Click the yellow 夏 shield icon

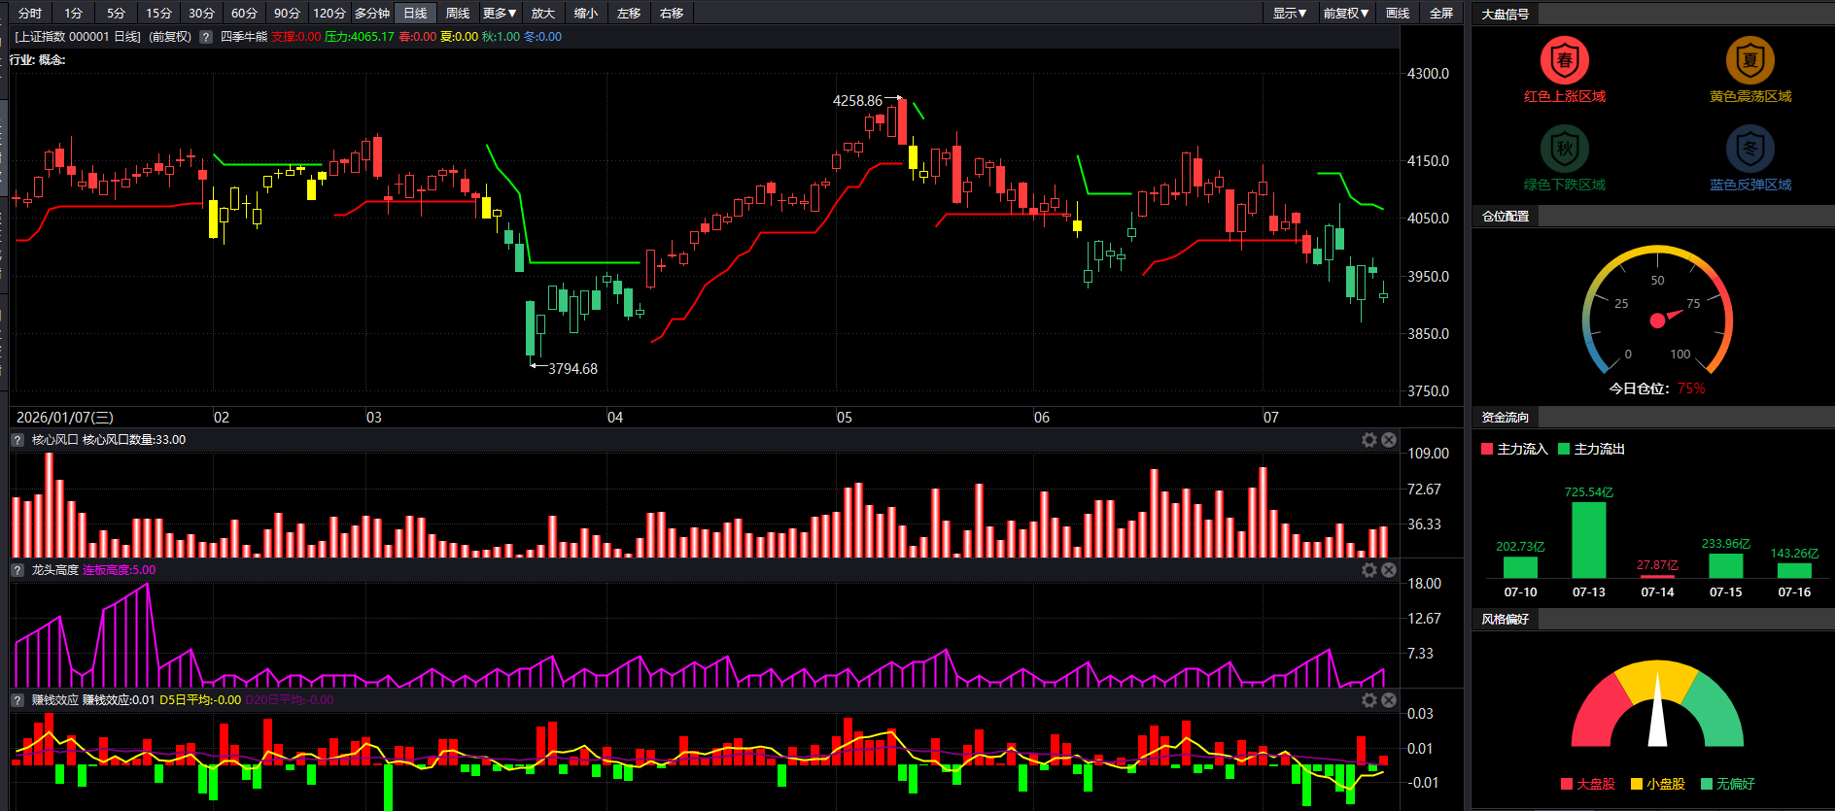pos(1750,60)
